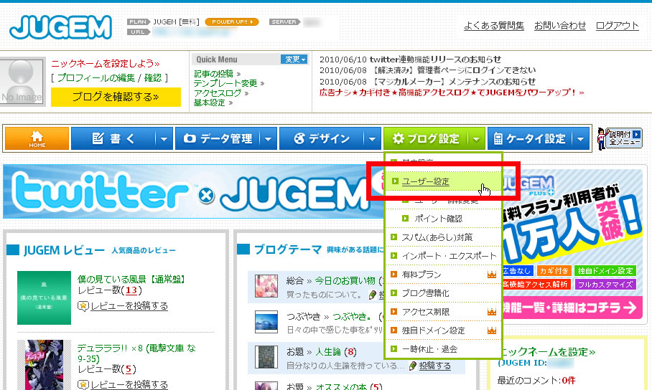Open 基本設定 quick link
The image size is (652, 390).
210,103
